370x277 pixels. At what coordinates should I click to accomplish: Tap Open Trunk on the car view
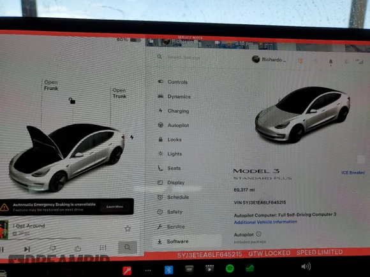[x=119, y=93]
